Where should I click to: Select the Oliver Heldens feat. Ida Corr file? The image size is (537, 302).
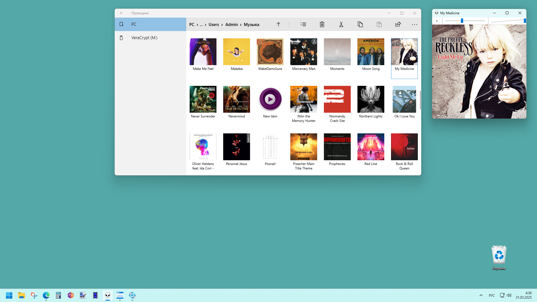203,152
